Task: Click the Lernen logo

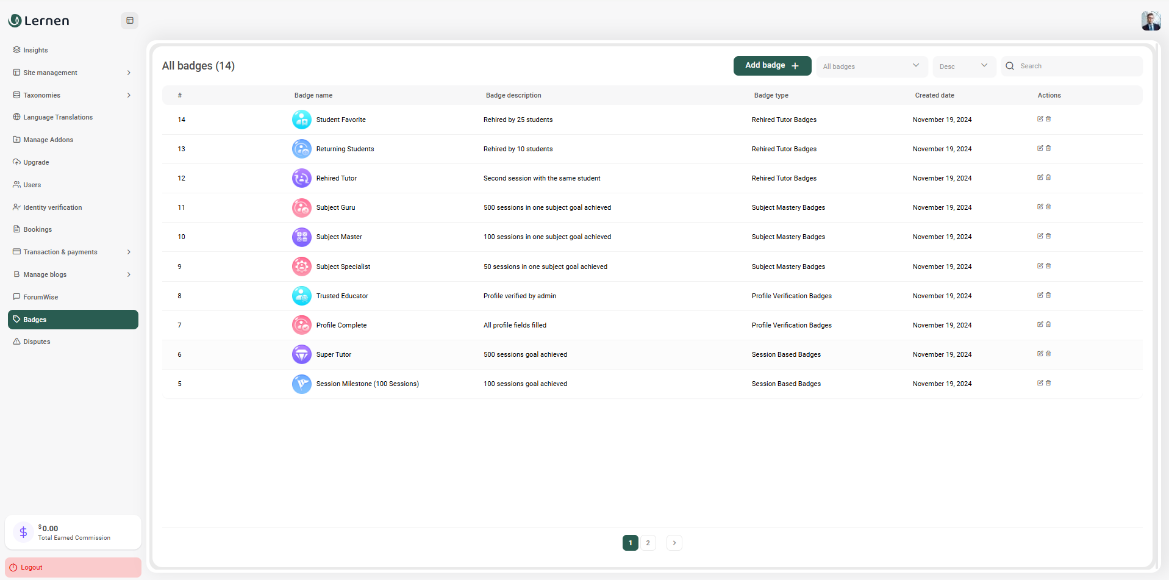Action: [39, 21]
